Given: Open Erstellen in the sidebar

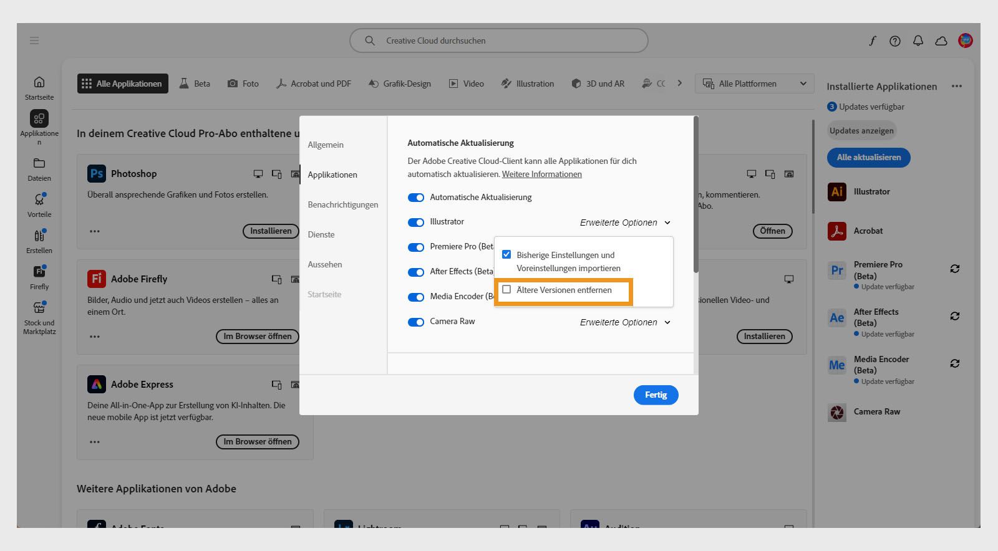Looking at the screenshot, I should pyautogui.click(x=39, y=241).
